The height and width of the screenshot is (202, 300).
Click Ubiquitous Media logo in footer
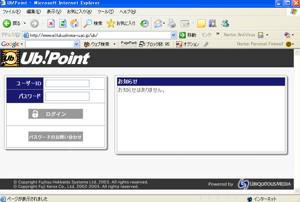click(x=264, y=184)
